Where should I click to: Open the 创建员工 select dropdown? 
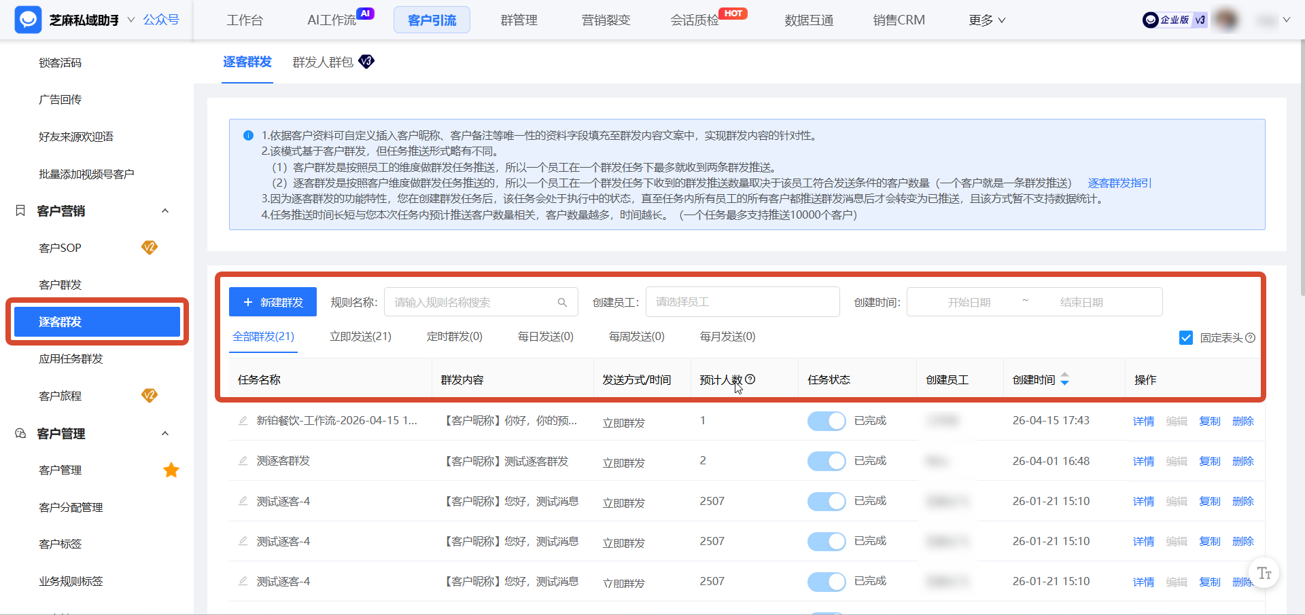(742, 302)
